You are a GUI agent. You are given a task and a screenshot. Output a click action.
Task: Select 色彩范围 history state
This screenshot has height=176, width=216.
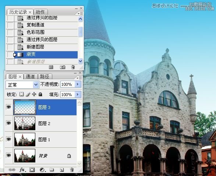tap(46, 33)
